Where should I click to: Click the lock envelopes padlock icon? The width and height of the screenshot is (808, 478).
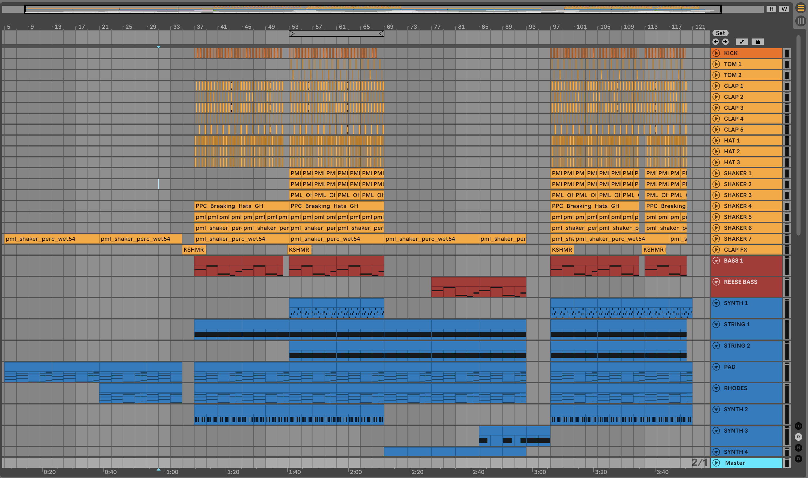tap(757, 42)
